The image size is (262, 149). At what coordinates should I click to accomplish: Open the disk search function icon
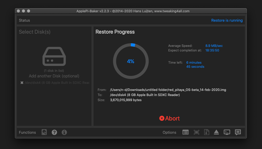(44, 132)
